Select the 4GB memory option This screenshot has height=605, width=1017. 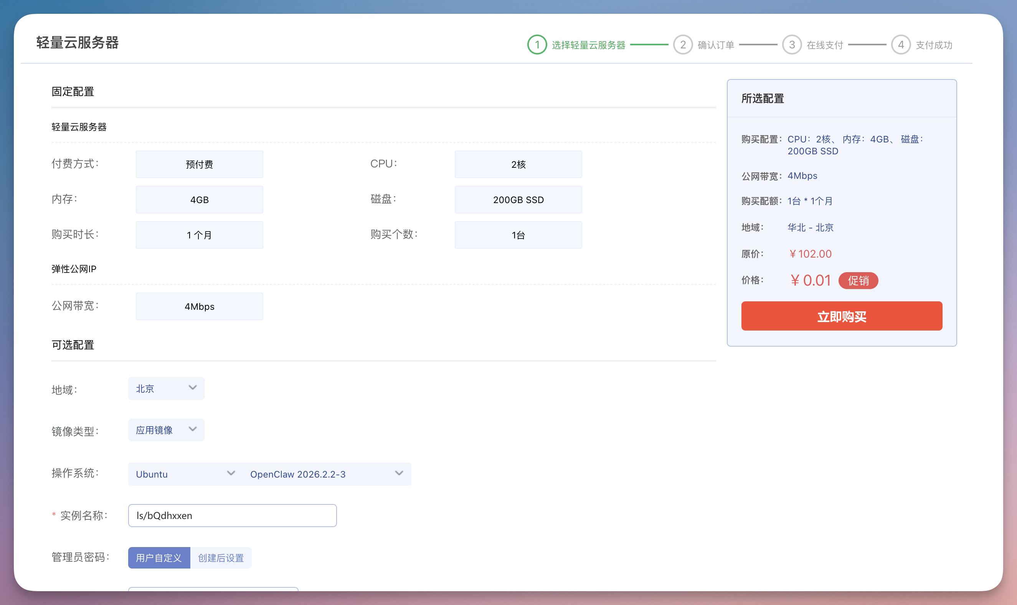[x=199, y=199]
